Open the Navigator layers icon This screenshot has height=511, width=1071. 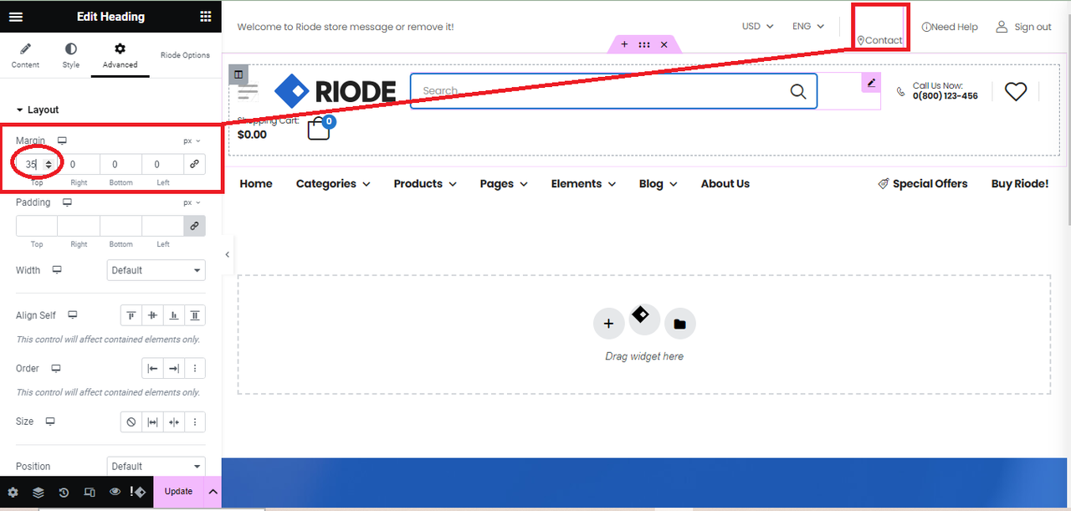38,492
